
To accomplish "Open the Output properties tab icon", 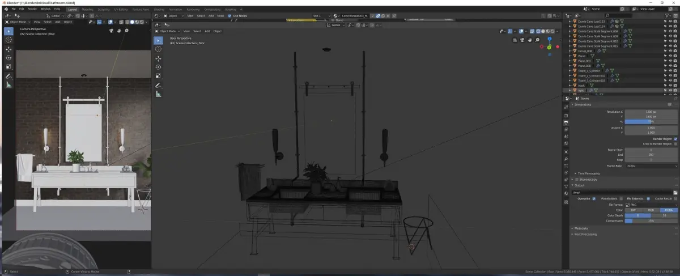I will tap(566, 122).
